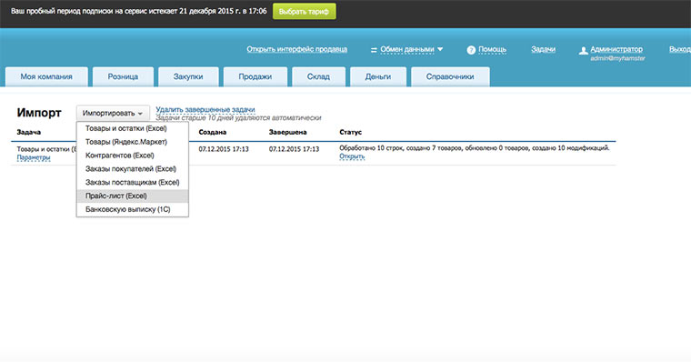The height and width of the screenshot is (362, 691).
Task: Click the Задача column header
Action: click(x=29, y=132)
